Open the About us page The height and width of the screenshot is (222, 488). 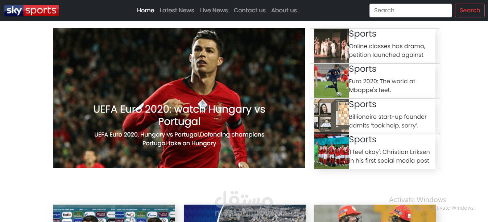(x=284, y=11)
